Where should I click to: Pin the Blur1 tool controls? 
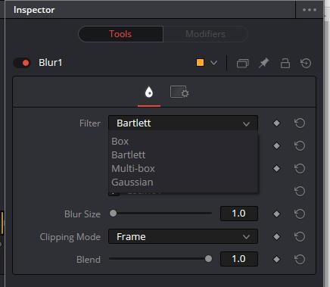(264, 63)
